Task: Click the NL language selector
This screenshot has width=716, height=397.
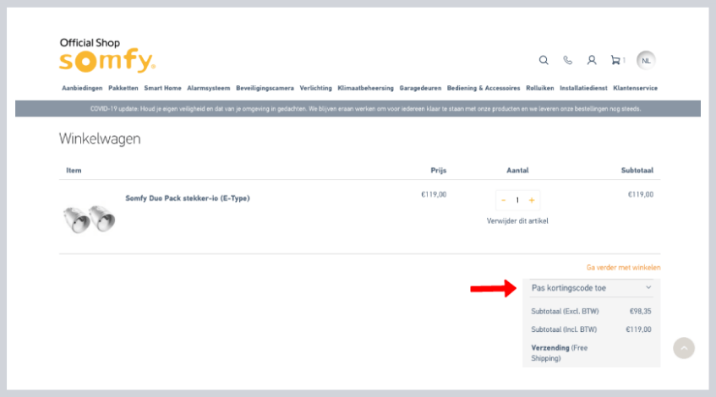Action: pos(646,61)
